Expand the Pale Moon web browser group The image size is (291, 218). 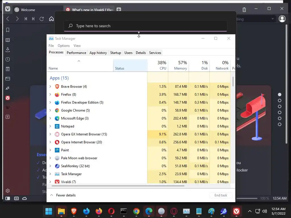pos(50,158)
